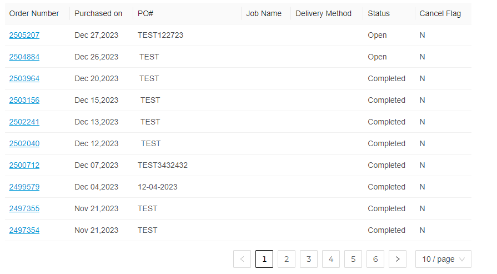The image size is (497, 274).
Task: Jump to page 3 of orders
Action: tap(309, 259)
